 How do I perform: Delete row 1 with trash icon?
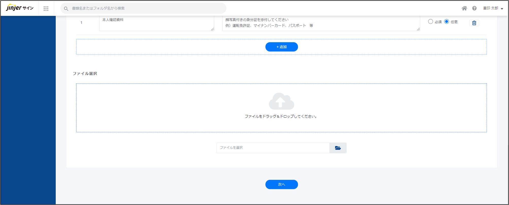coord(474,23)
